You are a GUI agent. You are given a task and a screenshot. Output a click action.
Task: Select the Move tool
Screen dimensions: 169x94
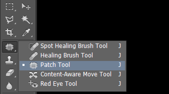point(26,6)
